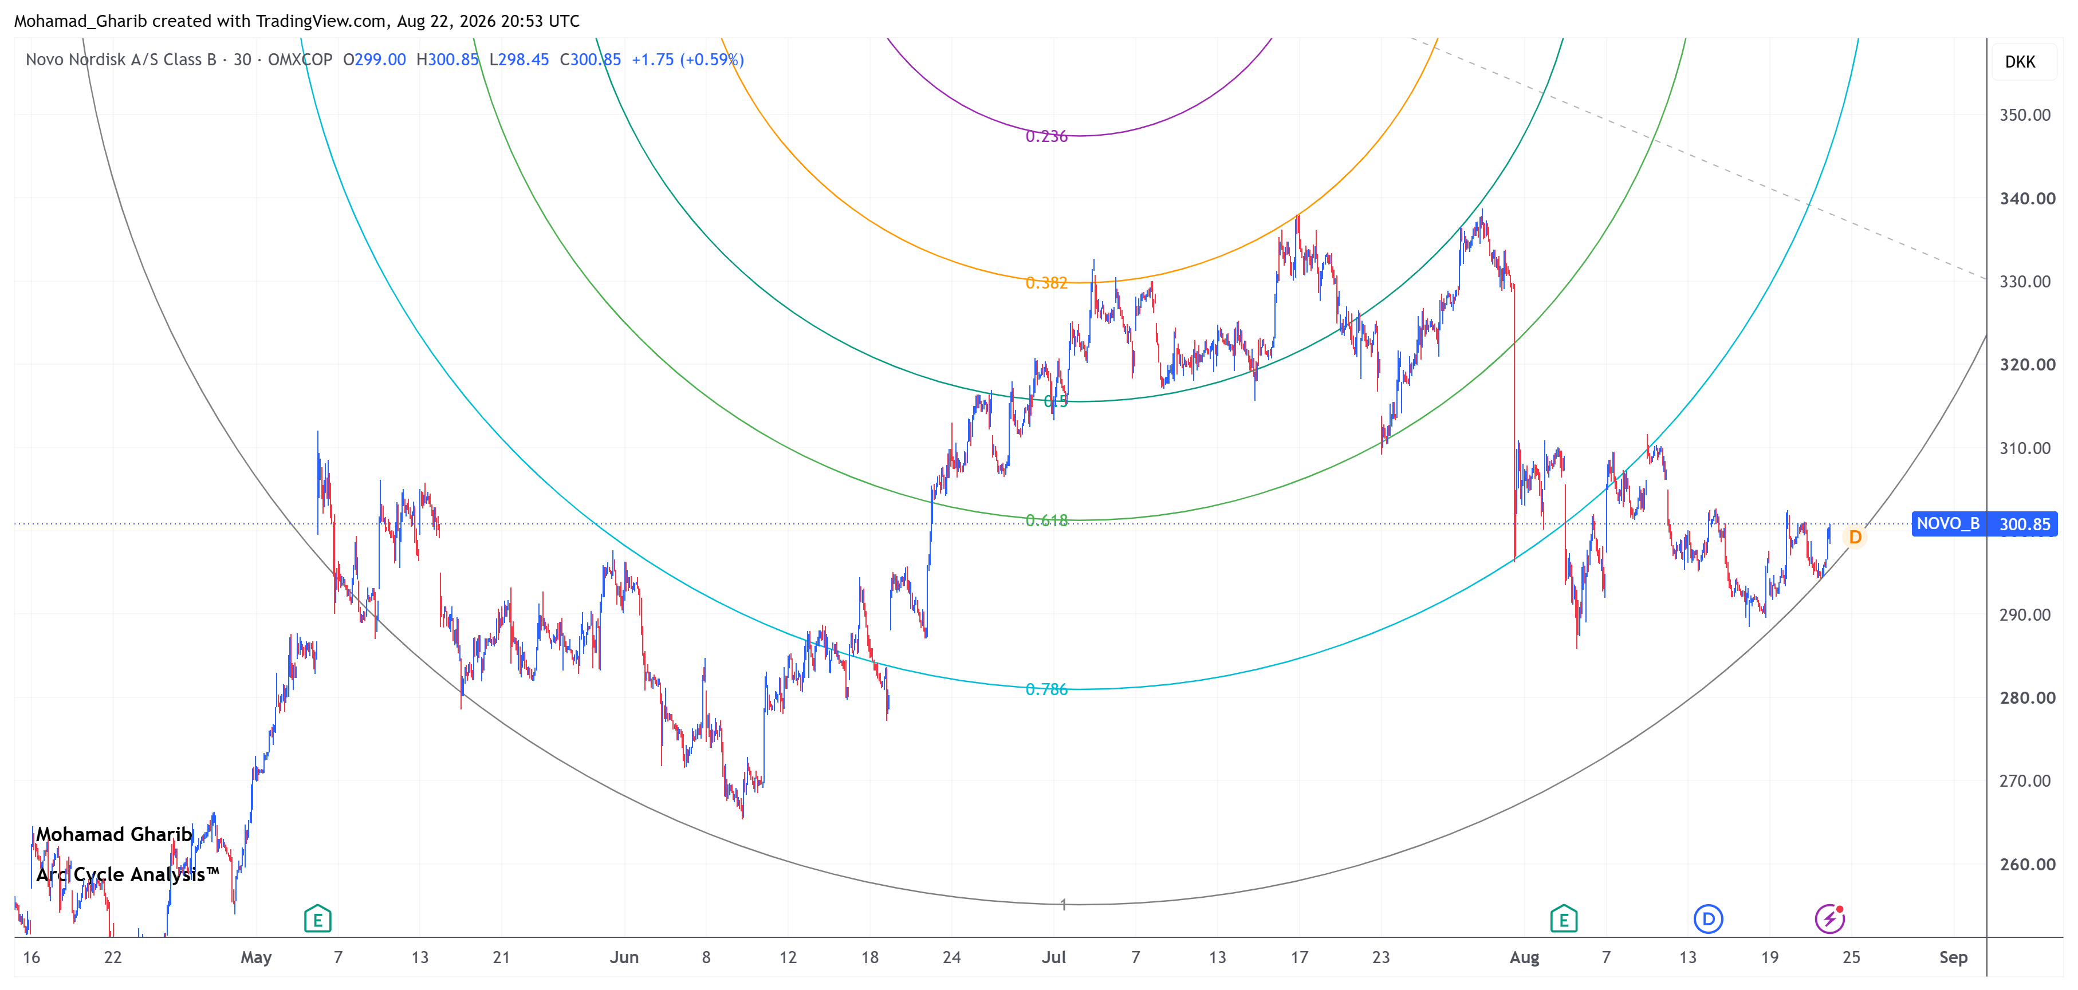
Task: Select the outer gray arc label 1
Action: click(x=1063, y=905)
